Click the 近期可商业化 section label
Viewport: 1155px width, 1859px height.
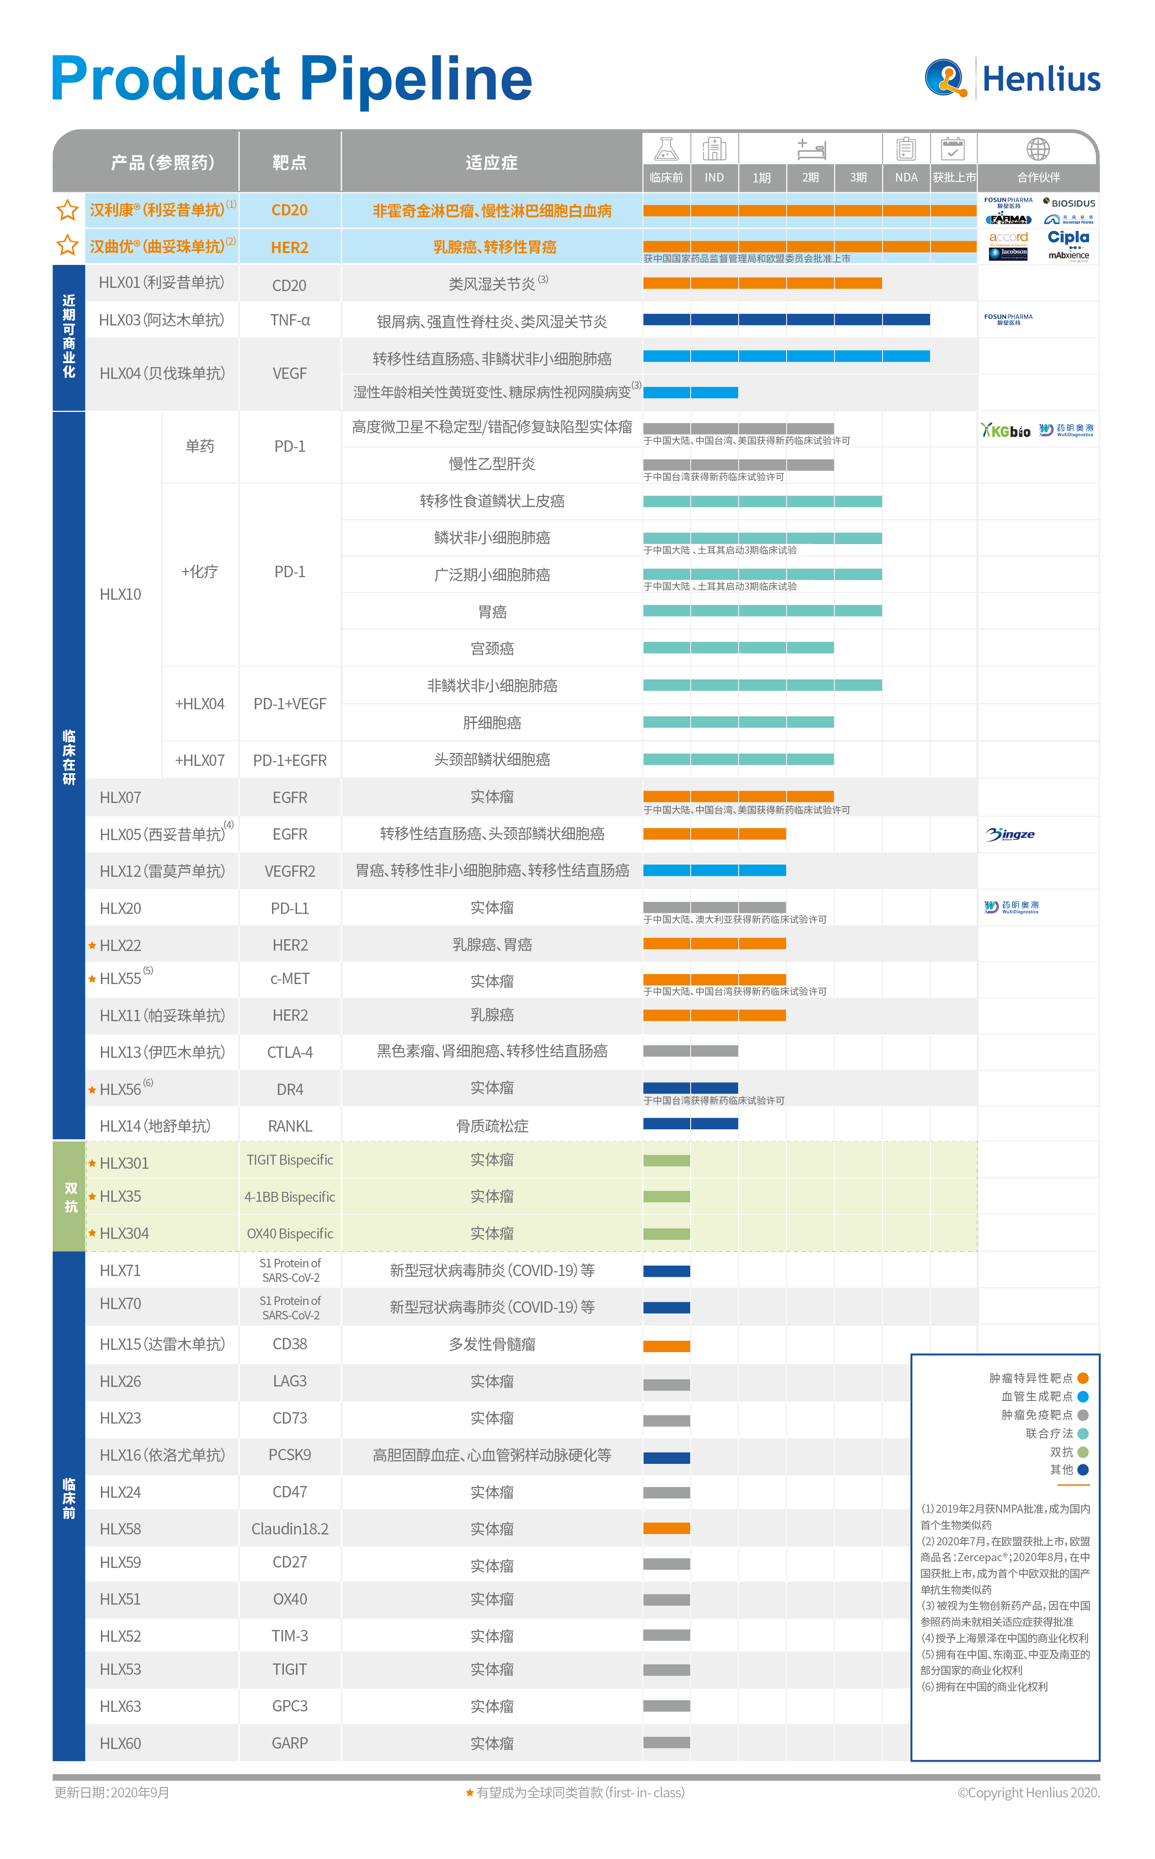pyautogui.click(x=69, y=337)
